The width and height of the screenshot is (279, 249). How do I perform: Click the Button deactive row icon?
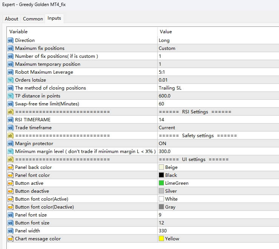(11, 191)
